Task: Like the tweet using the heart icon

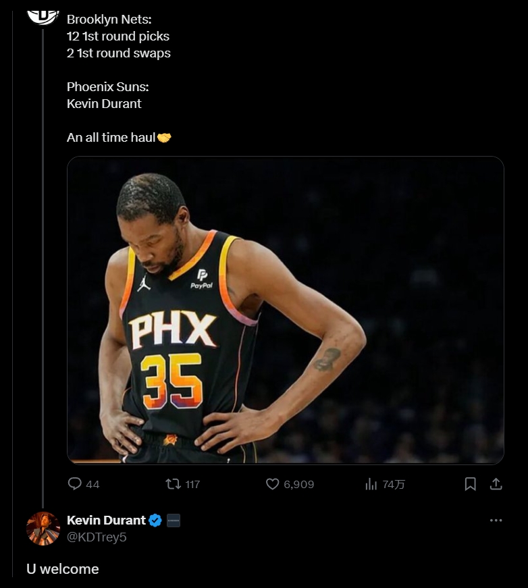Action: pyautogui.click(x=272, y=484)
